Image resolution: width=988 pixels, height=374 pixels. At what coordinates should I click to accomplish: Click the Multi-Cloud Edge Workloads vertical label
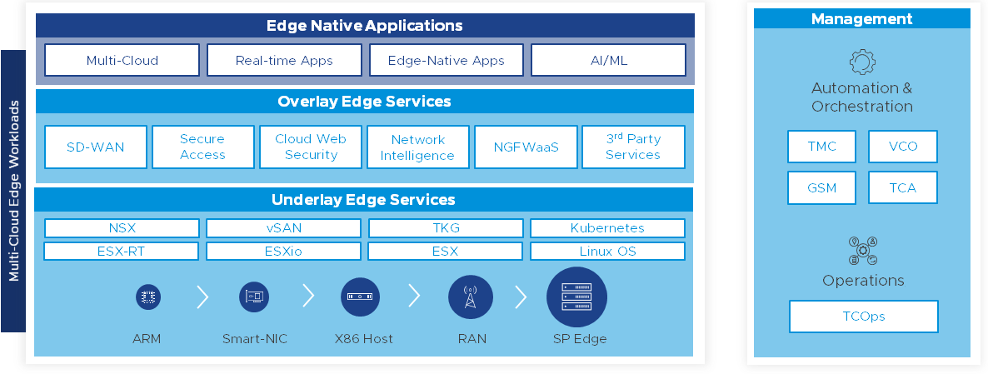[x=13, y=191]
